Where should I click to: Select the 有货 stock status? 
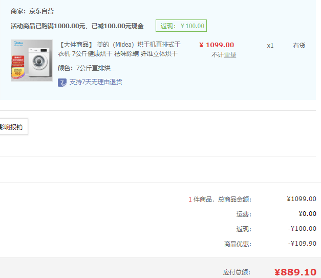click(x=299, y=45)
